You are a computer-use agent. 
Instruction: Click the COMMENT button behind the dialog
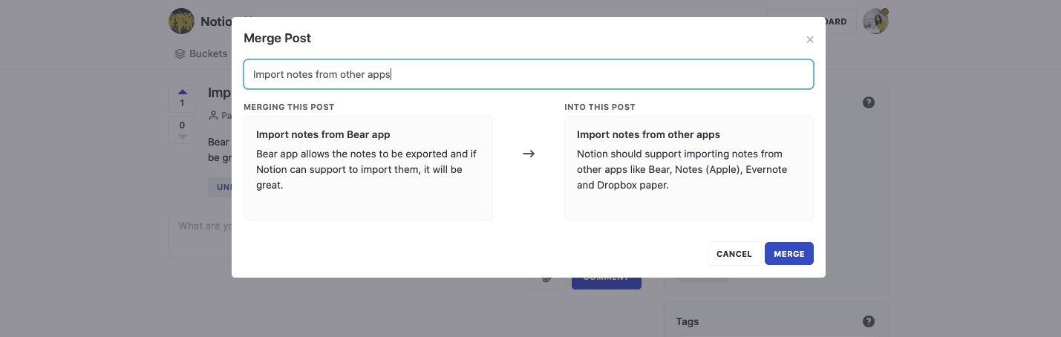pyautogui.click(x=607, y=278)
